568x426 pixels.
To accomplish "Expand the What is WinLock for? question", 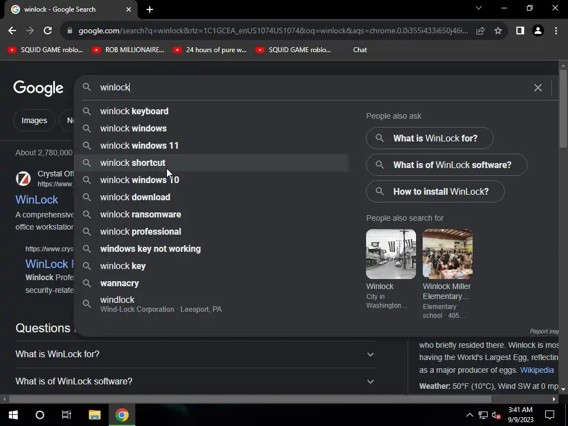I will tap(196, 354).
